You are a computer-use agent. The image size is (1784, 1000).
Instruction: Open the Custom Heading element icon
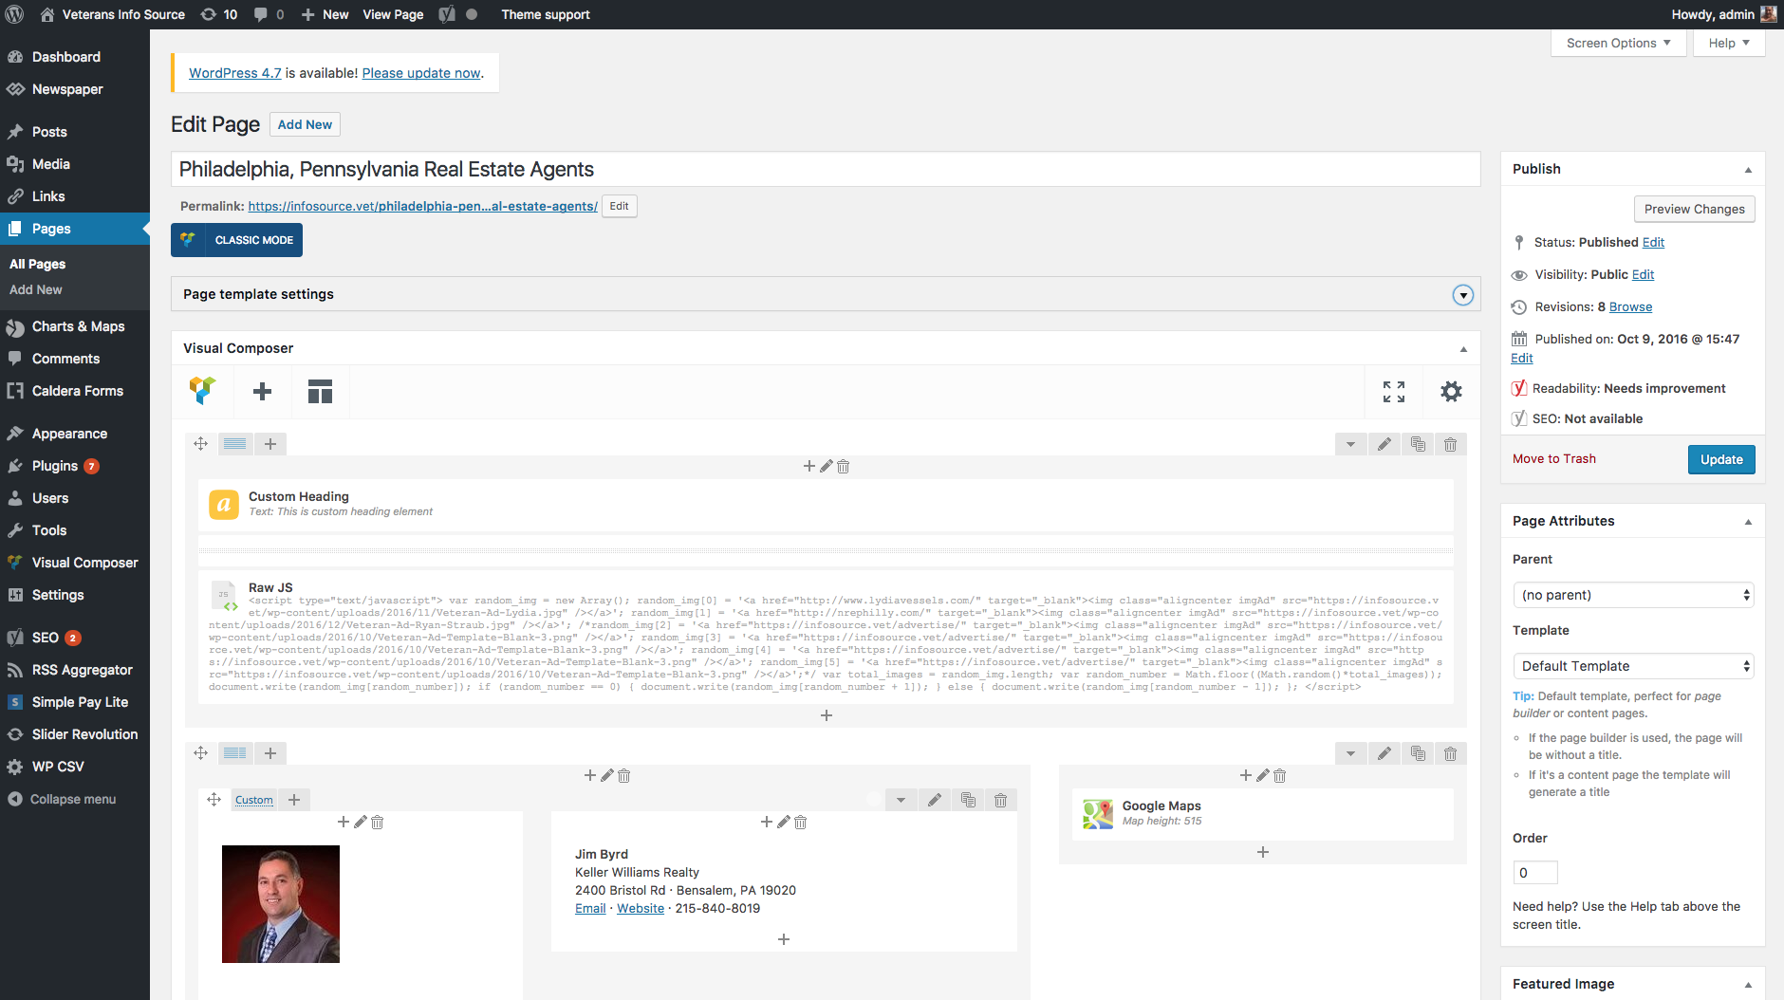click(x=224, y=504)
